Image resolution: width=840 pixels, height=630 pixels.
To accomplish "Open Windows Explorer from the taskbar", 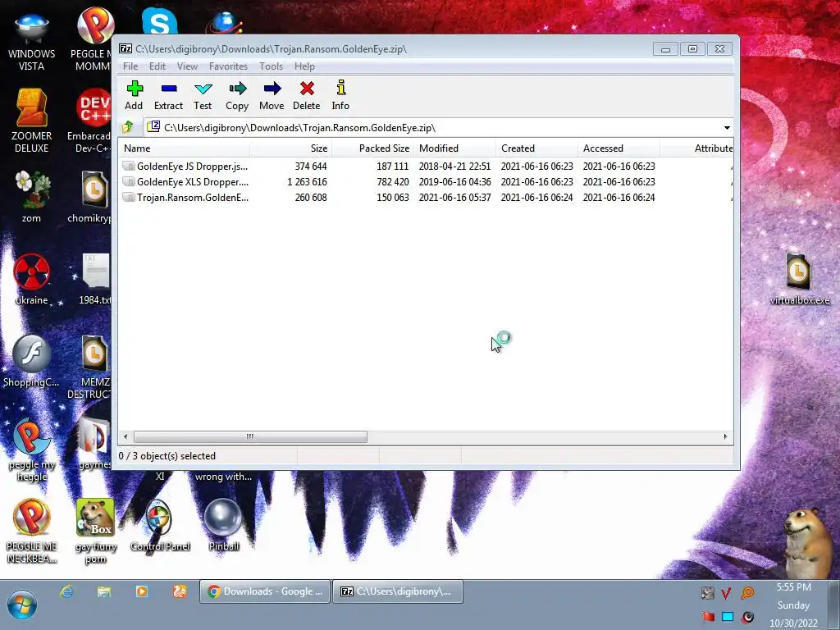I will tap(104, 591).
